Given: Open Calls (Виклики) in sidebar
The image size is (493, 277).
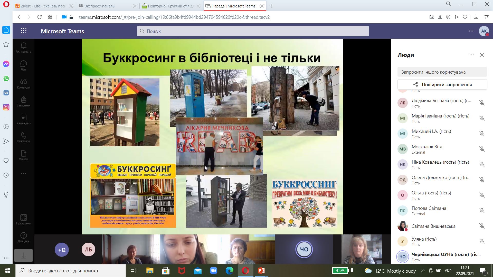Looking at the screenshot, I should tap(23, 137).
